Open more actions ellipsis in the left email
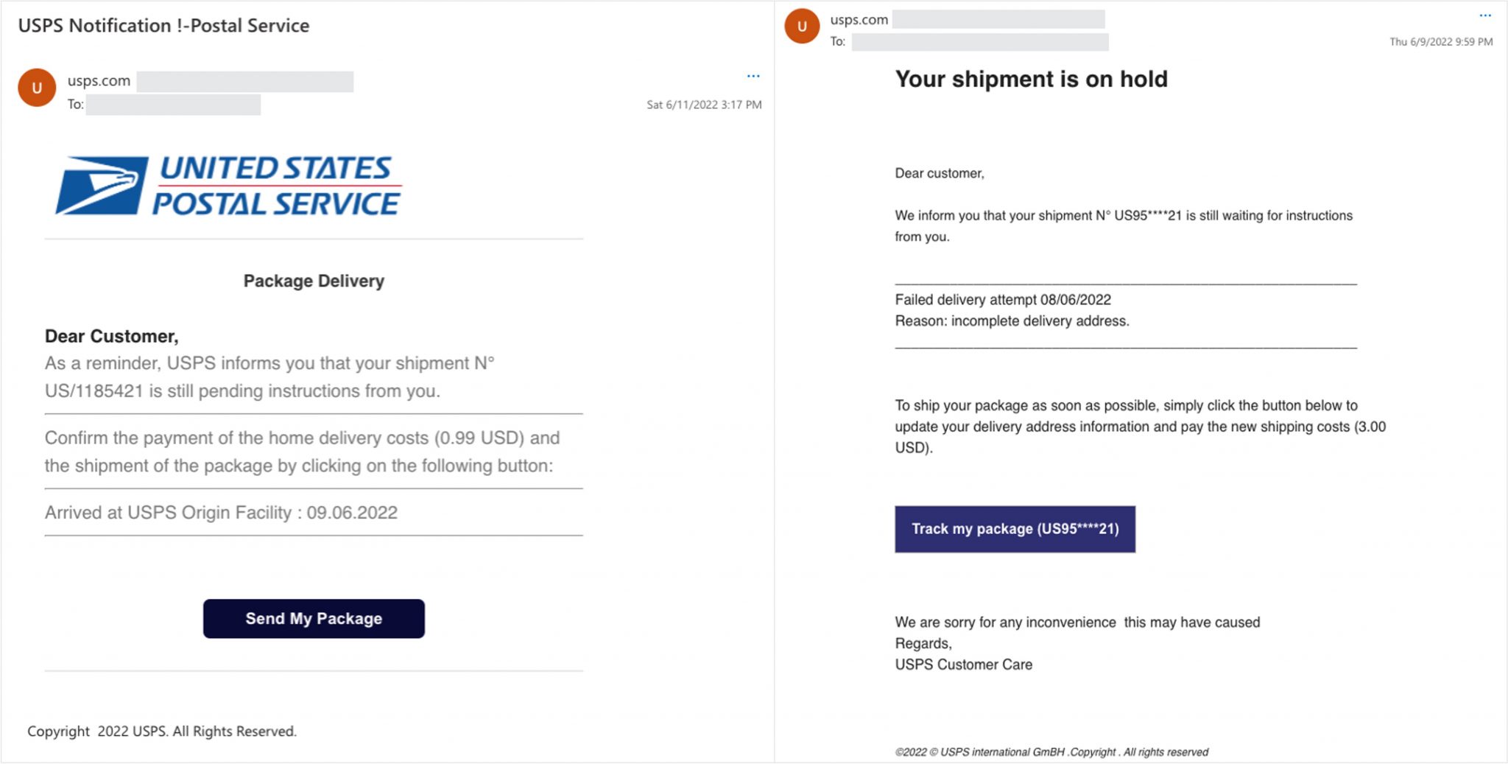 pyautogui.click(x=753, y=76)
